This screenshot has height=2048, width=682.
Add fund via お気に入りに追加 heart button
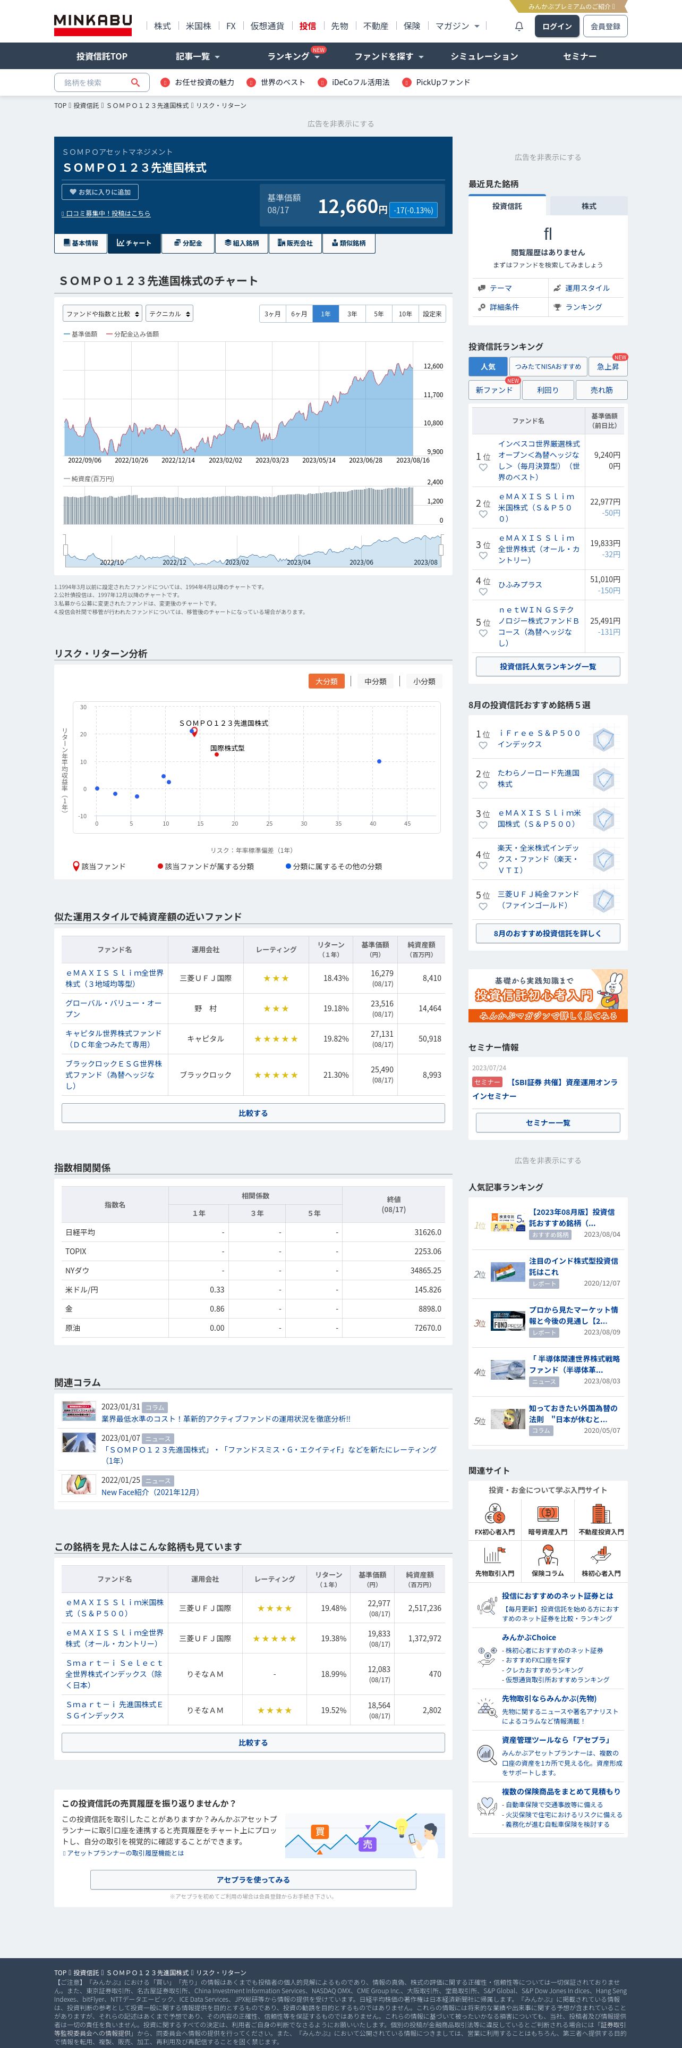click(100, 191)
